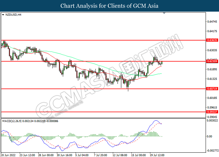
Task: Click the 28 Jun 00:00 time label
Action: point(46,155)
